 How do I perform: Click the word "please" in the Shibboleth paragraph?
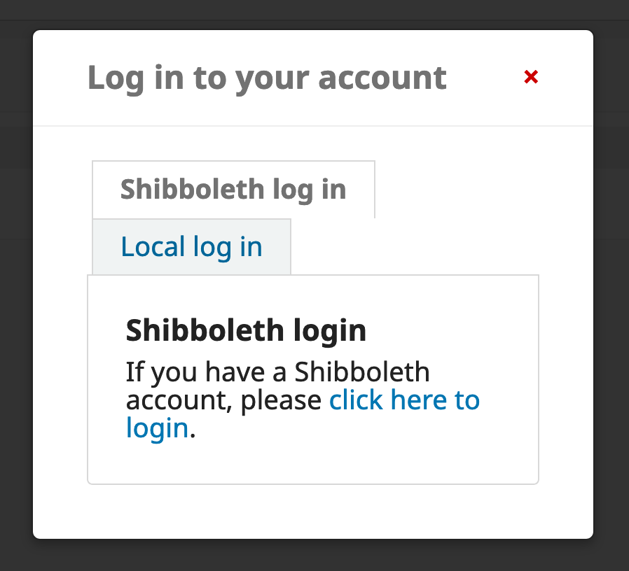coord(281,401)
